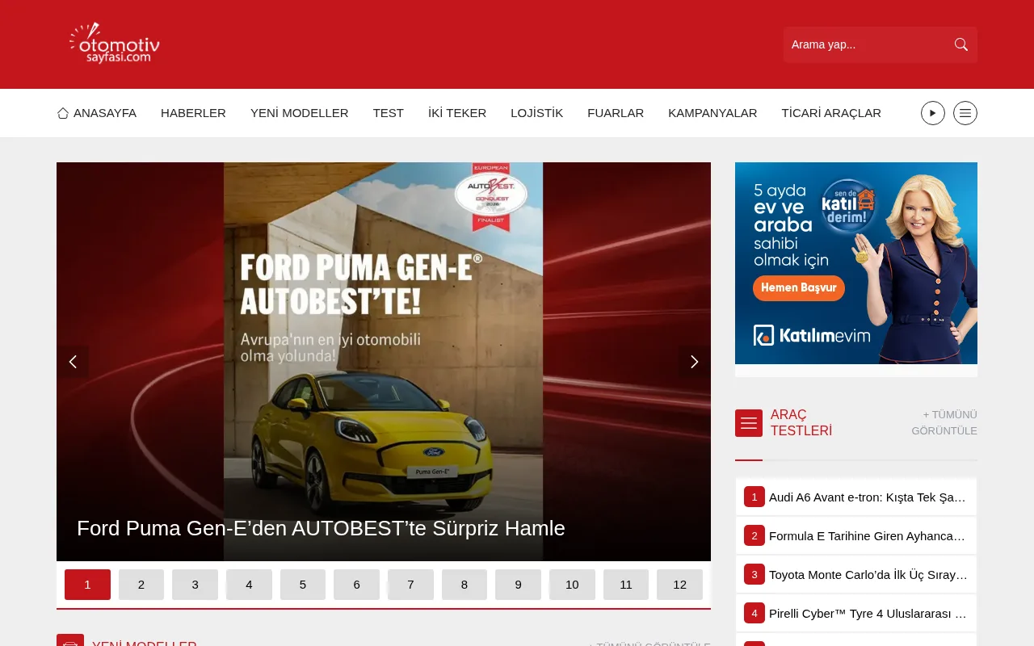
Task: Open the video play icon in the header
Action: (x=932, y=113)
